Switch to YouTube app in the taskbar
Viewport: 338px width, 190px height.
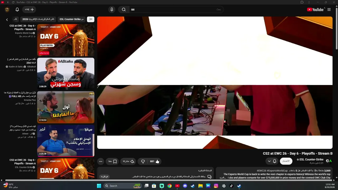pos(177,186)
